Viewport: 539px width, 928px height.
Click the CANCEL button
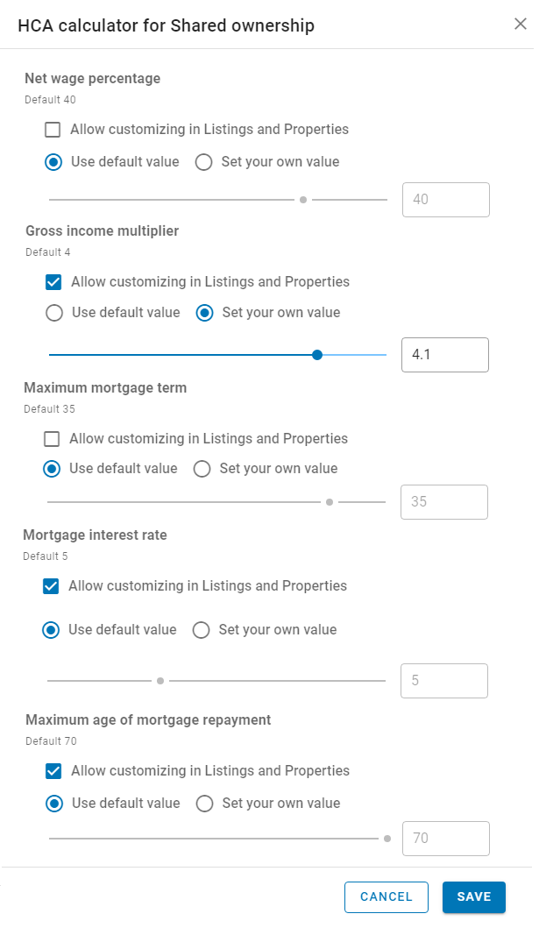[387, 896]
